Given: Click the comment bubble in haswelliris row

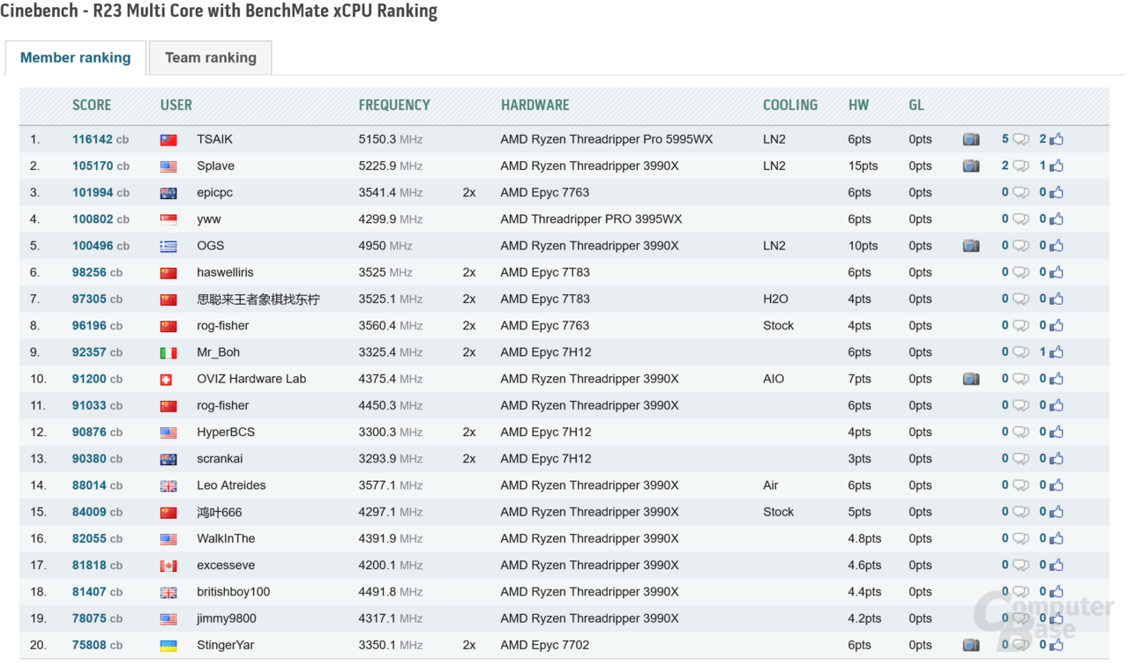Looking at the screenshot, I should pyautogui.click(x=1021, y=272).
